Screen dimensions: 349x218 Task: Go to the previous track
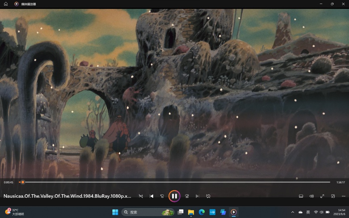[x=151, y=196]
